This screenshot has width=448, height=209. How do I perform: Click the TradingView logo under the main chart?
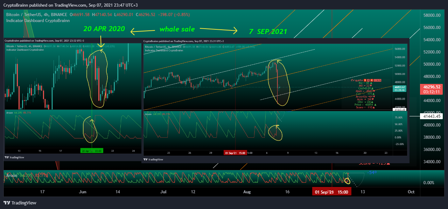click(x=20, y=203)
